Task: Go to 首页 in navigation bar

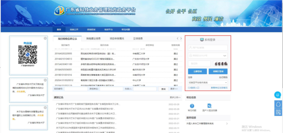Action: 59,30
